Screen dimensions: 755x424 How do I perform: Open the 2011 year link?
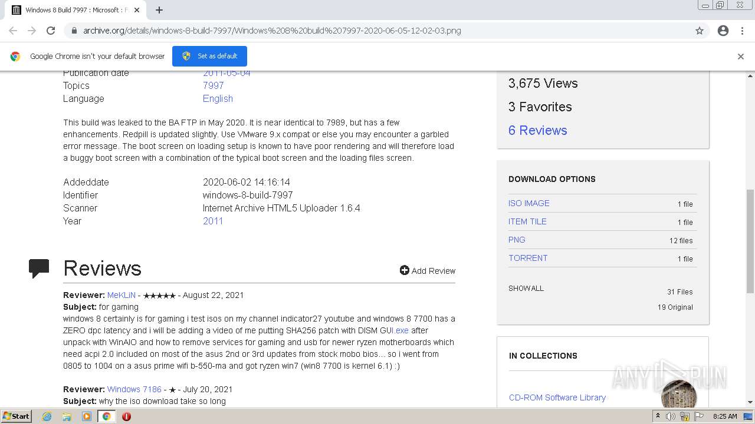point(213,221)
